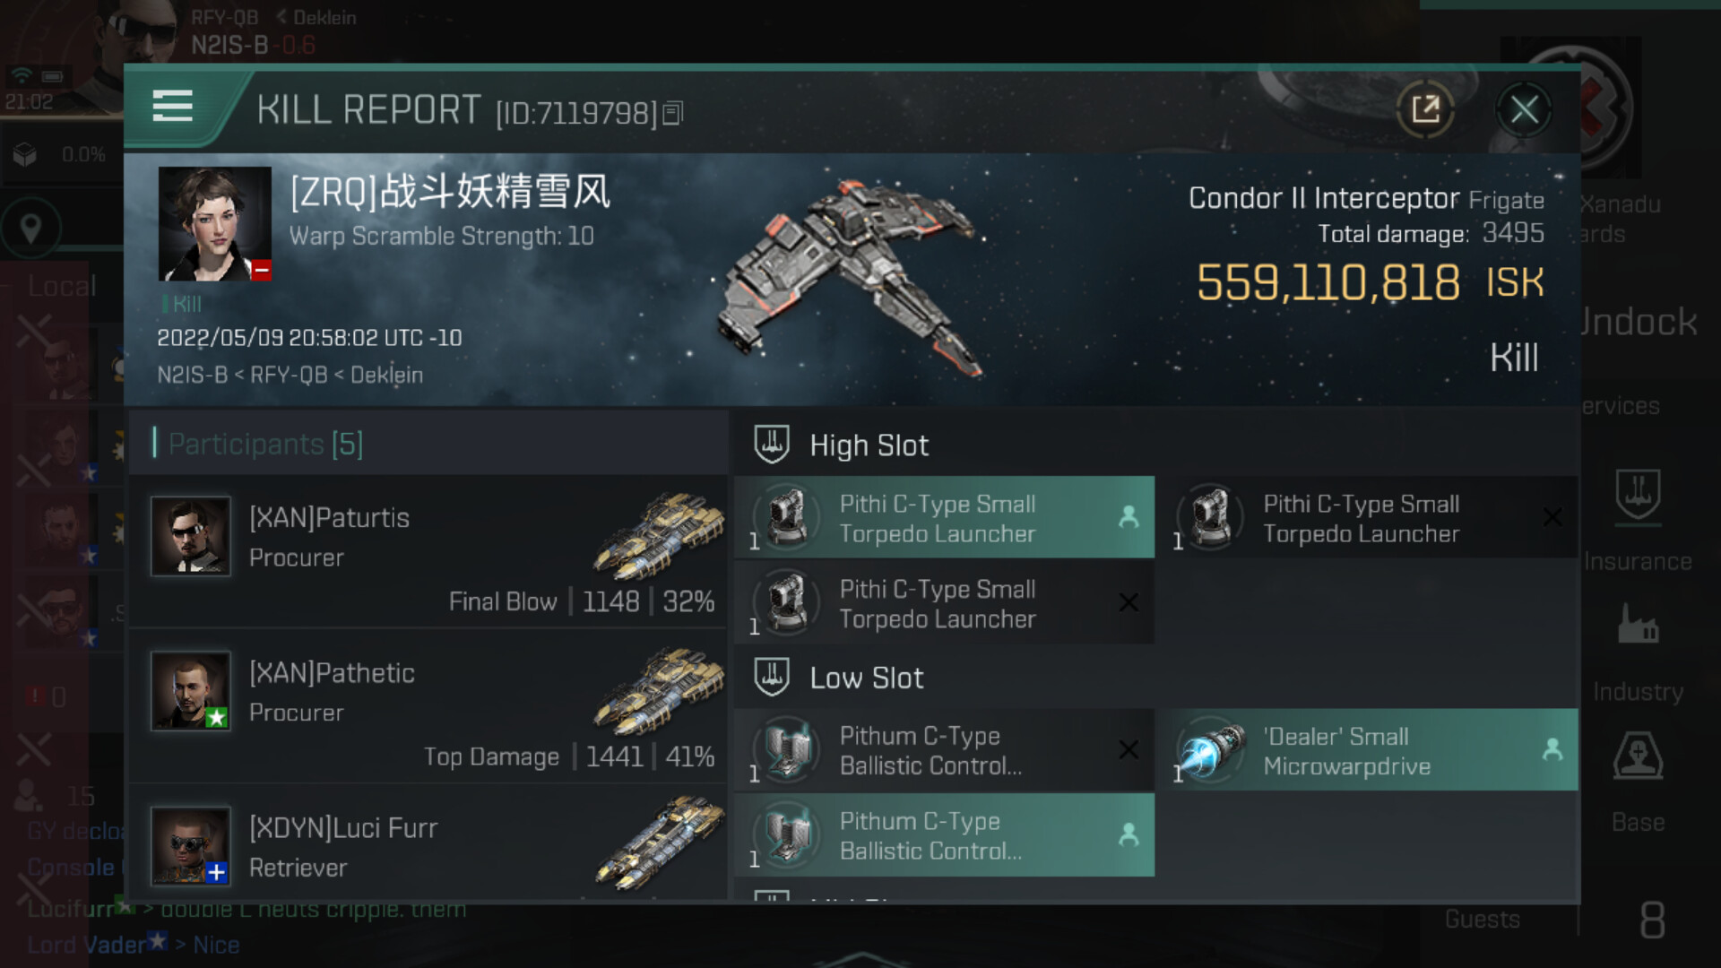Click the N2IS-B < RFY-QB < Deklein location link
1721x968 pixels.
[x=290, y=375]
